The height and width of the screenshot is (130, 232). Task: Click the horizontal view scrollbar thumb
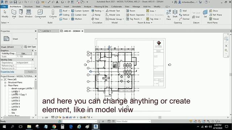point(160,117)
